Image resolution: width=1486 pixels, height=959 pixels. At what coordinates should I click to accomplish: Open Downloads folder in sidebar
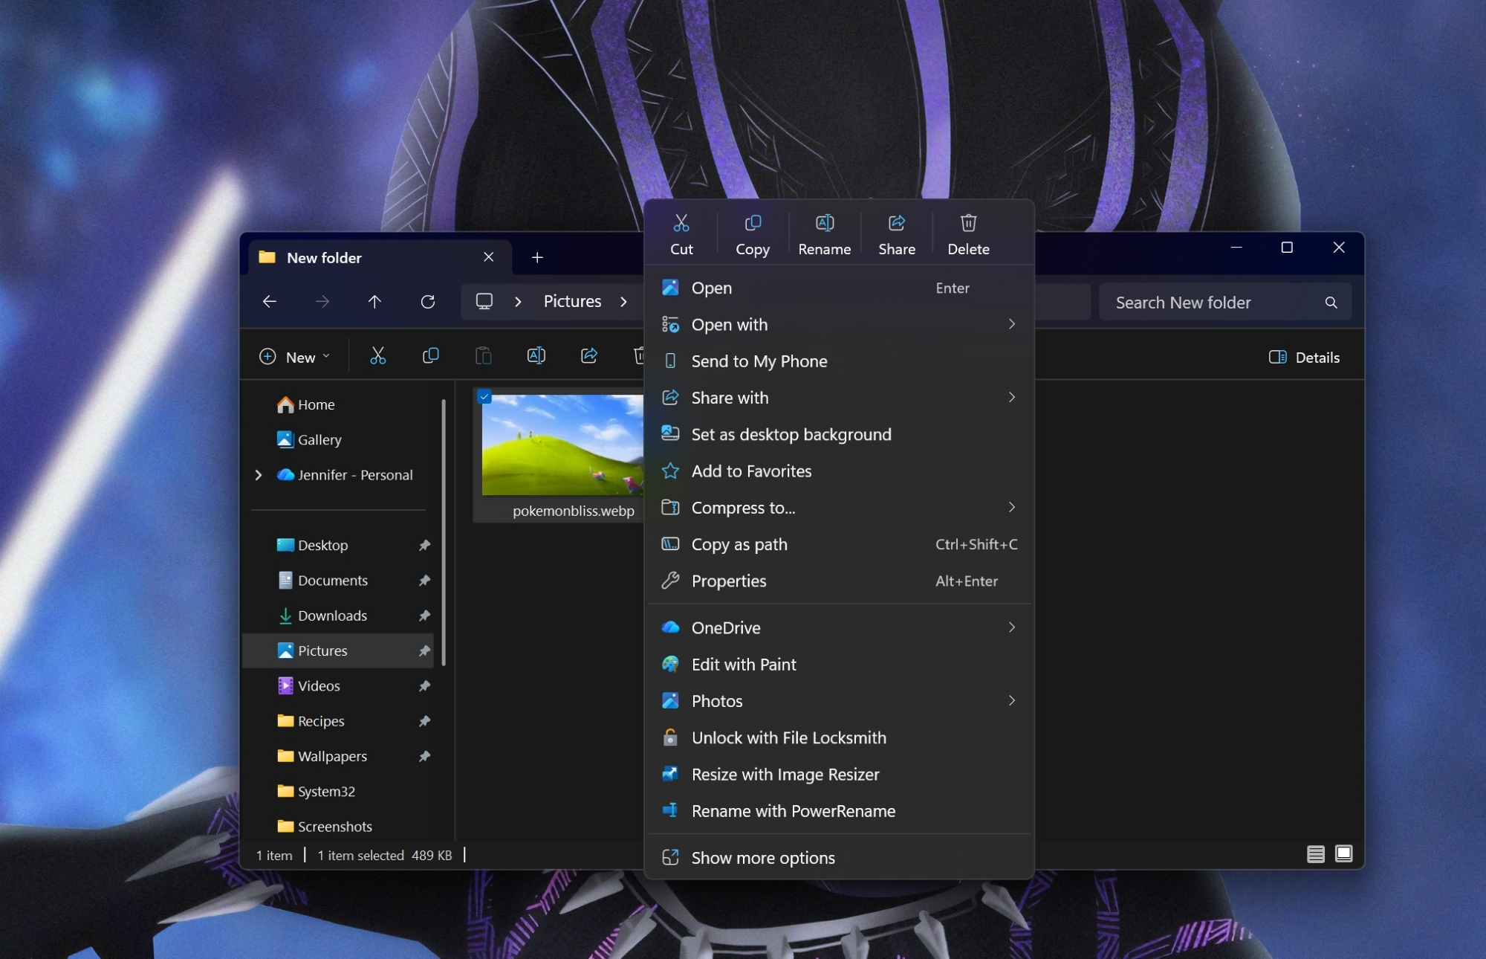(332, 616)
